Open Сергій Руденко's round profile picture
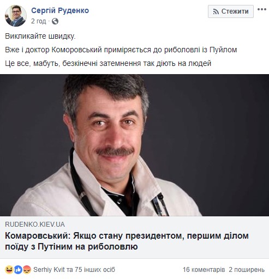This screenshot has height=279, width=269. click(16, 16)
